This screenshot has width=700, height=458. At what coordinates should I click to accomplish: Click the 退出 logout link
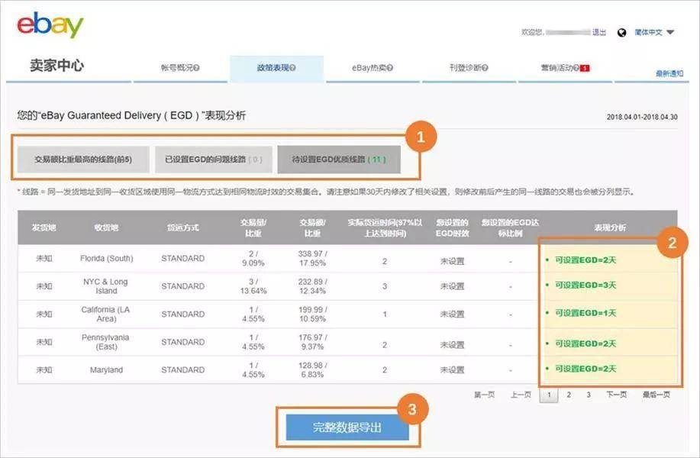tap(598, 32)
